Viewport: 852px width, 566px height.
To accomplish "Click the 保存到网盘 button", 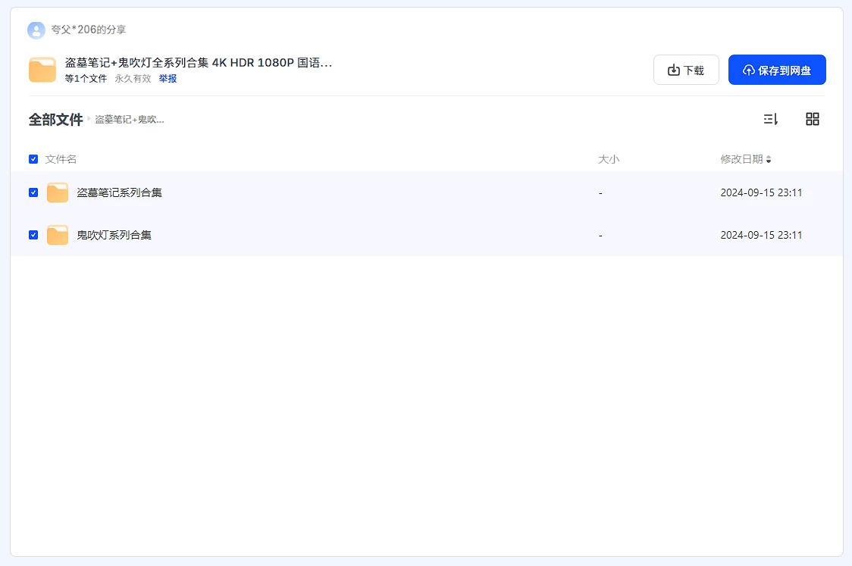I will click(x=776, y=70).
